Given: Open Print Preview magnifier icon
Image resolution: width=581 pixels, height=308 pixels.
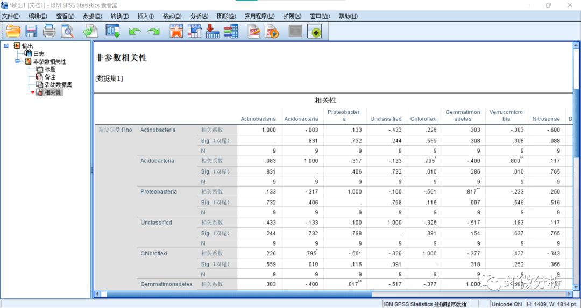Looking at the screenshot, I should (x=67, y=31).
